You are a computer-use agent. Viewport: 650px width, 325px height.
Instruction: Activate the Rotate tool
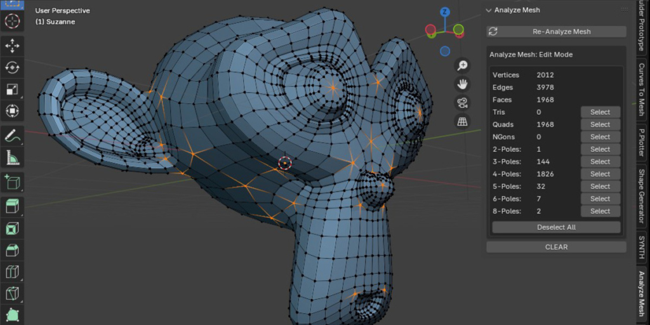(12, 67)
